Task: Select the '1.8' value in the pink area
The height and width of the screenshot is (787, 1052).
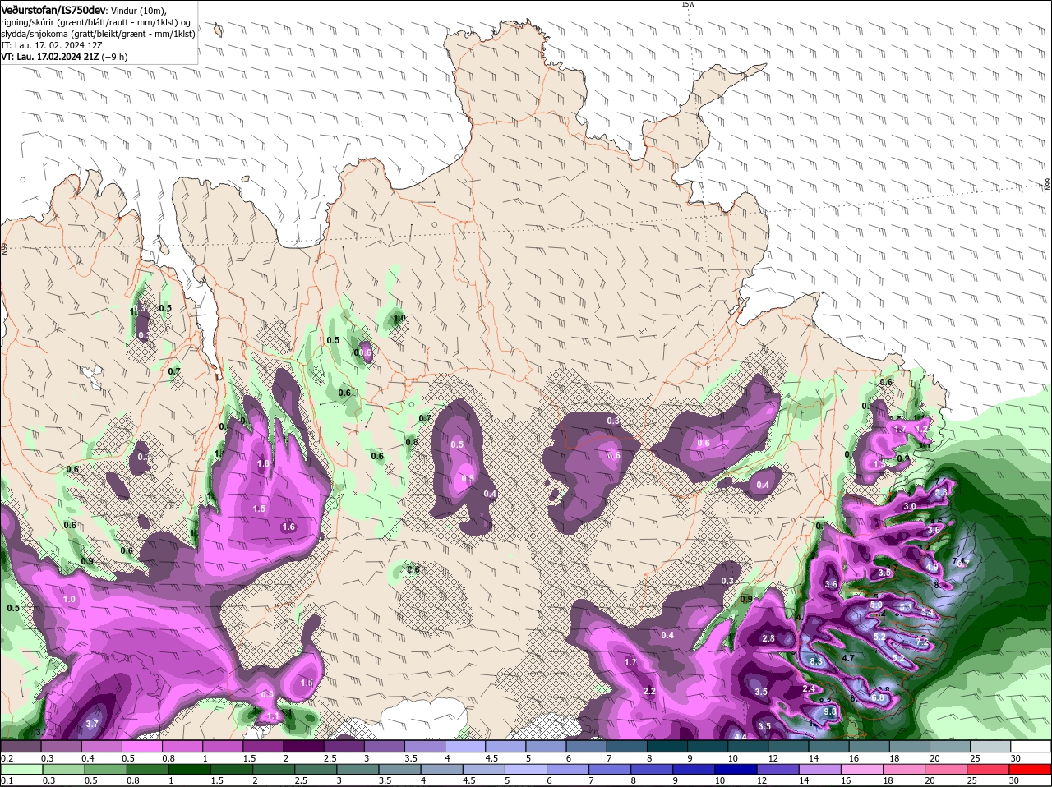Action: click(x=263, y=463)
